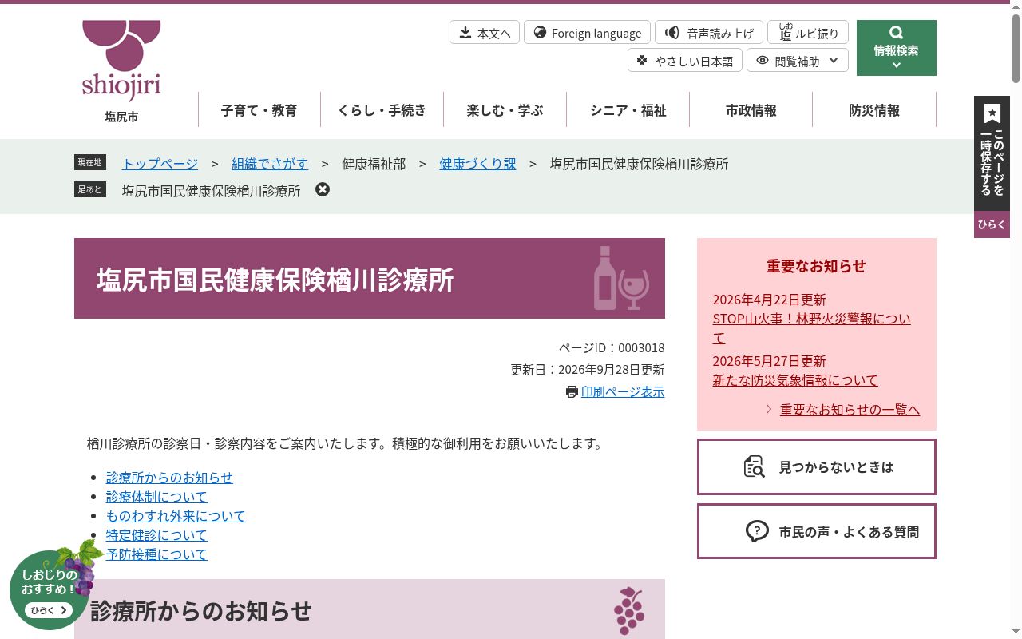Open the シニア・福祉 menu

click(628, 109)
